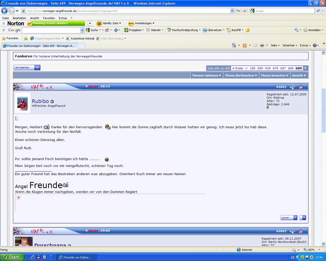The width and height of the screenshot is (326, 261).
Task: Click the RSS feeds icon
Action: pyautogui.click(x=245, y=45)
